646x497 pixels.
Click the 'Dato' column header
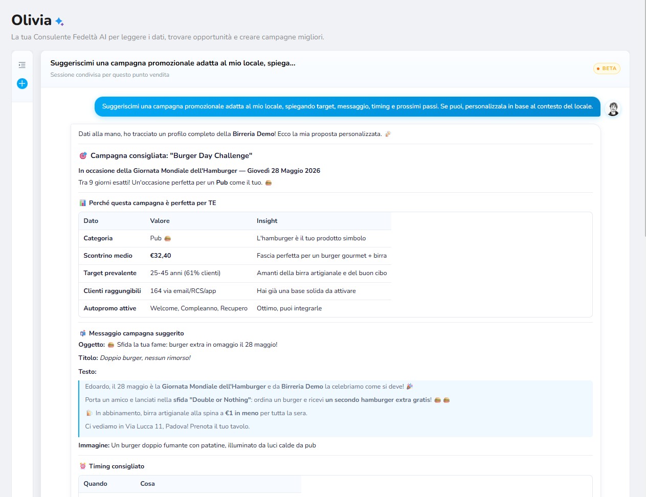point(91,221)
